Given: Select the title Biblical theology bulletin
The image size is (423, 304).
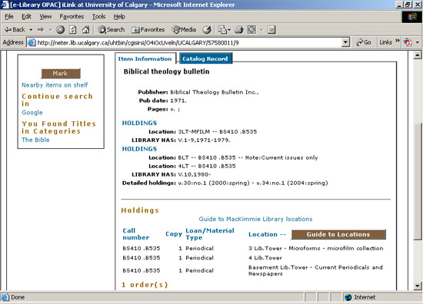Looking at the screenshot, I should (166, 71).
